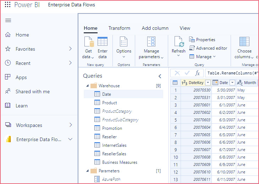Viewport: 259px width, 184px height.
Task: Collapse the Parameters folder triangle
Action: tap(87, 171)
